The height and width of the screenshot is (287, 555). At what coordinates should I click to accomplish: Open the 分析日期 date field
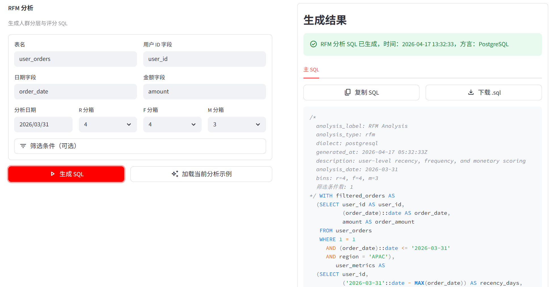point(43,124)
